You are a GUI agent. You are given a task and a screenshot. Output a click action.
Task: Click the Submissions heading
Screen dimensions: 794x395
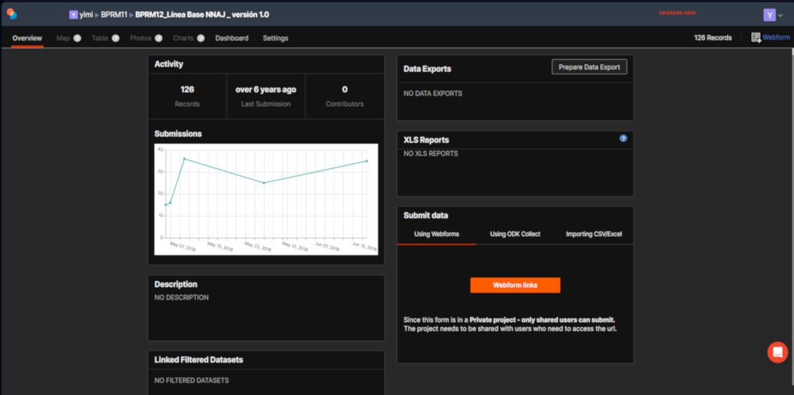click(178, 134)
